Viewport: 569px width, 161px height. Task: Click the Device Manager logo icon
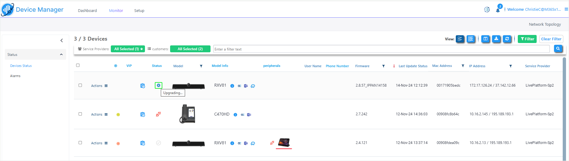coord(7,10)
